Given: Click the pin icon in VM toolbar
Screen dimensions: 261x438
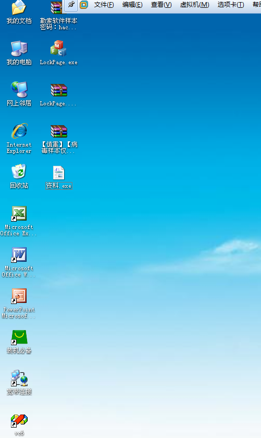Looking at the screenshot, I should pyautogui.click(x=71, y=5).
